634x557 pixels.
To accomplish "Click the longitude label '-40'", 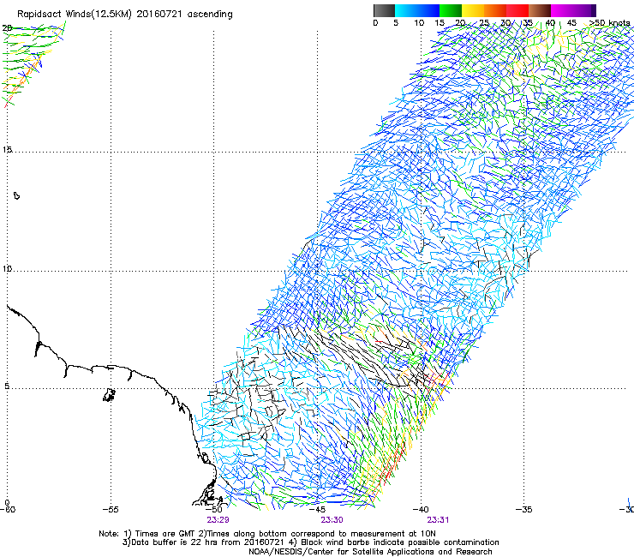I will point(421,510).
